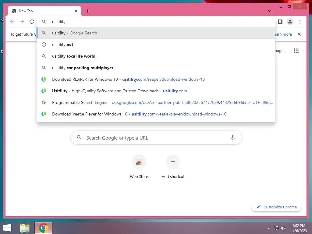Click the Images link
The image size is (312, 234).
pos(280,51)
